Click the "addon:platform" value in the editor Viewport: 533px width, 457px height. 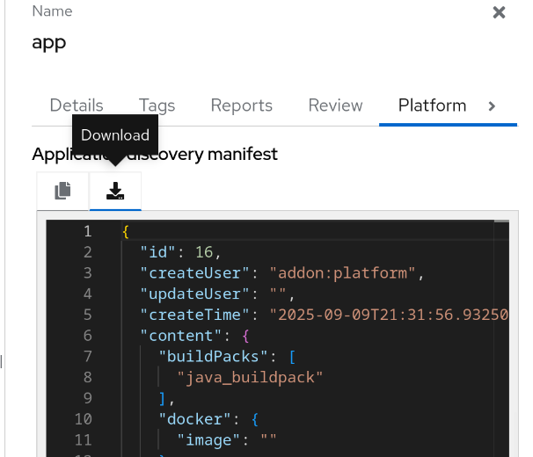[x=343, y=273]
